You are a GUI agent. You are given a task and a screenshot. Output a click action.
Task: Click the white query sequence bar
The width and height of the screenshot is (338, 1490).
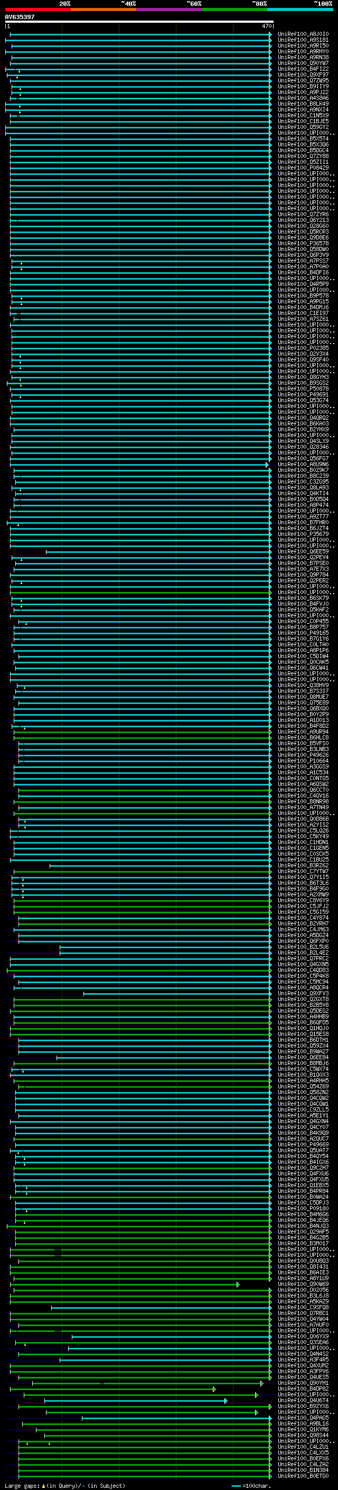[139, 21]
